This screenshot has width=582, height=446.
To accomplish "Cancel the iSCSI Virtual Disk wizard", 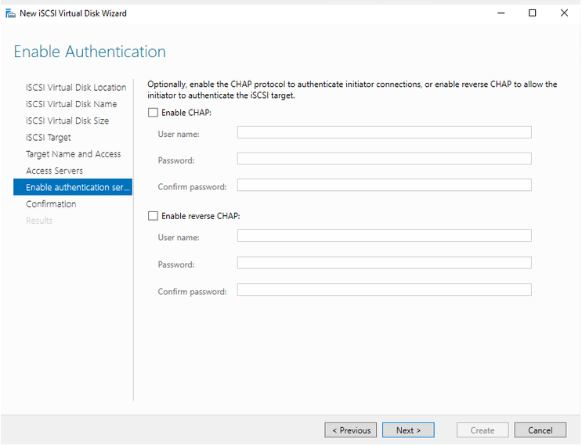I will pos(540,430).
